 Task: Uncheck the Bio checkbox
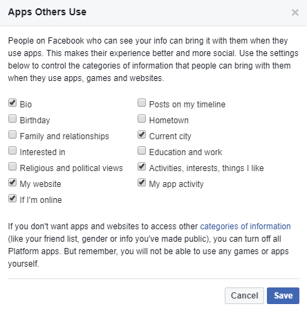[x=12, y=103]
